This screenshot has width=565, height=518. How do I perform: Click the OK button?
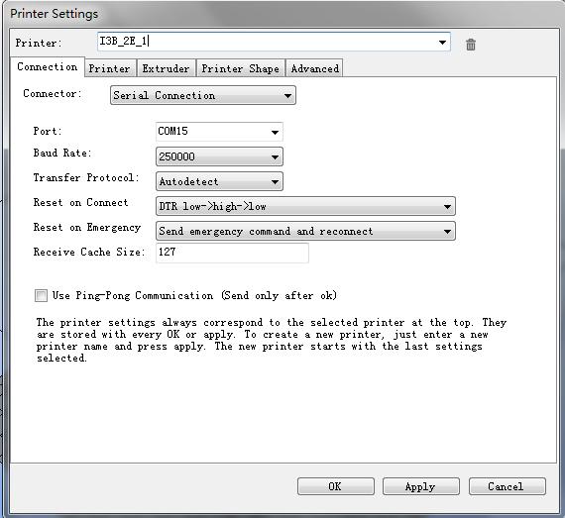point(335,486)
